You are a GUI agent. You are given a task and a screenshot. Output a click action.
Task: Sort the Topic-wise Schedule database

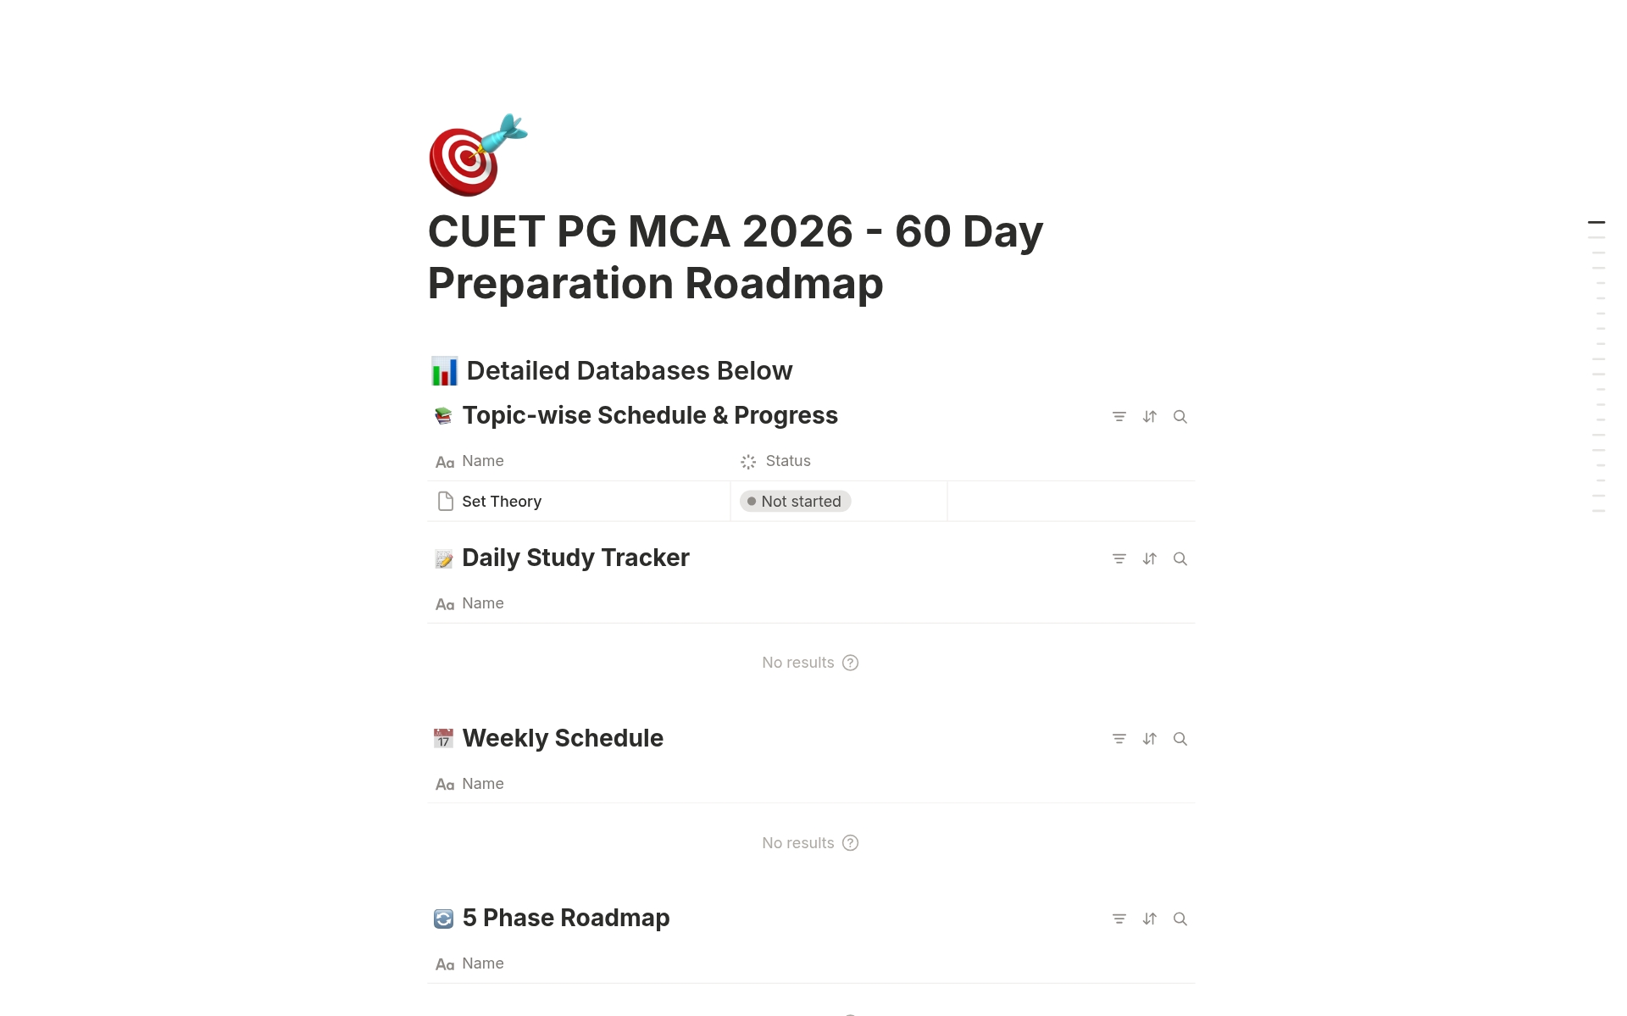click(x=1149, y=417)
